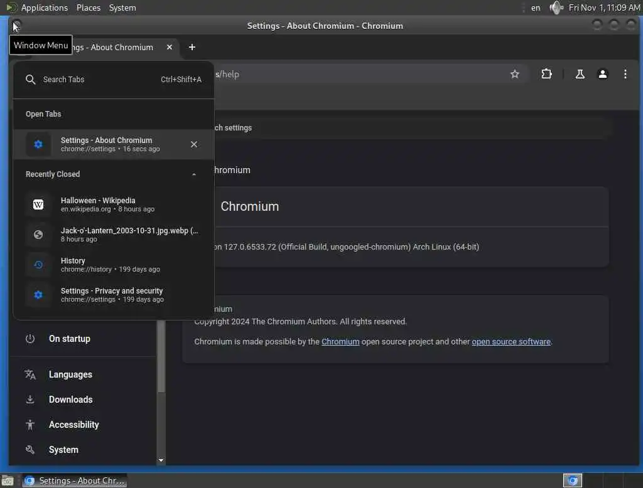Collapse the Recently Closed section
The image size is (643, 488).
(x=194, y=174)
